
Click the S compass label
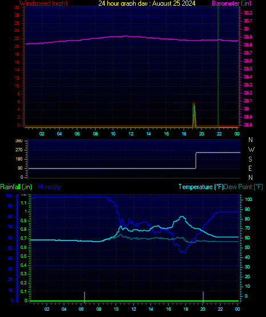250,159
